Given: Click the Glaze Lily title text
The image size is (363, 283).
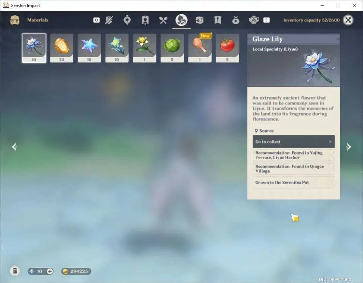Looking at the screenshot, I should (268, 39).
